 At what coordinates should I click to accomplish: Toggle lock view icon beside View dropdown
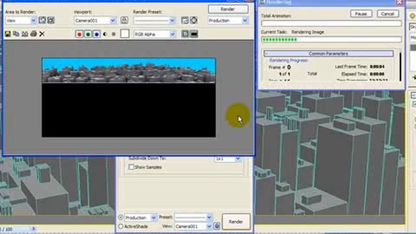[216, 226]
